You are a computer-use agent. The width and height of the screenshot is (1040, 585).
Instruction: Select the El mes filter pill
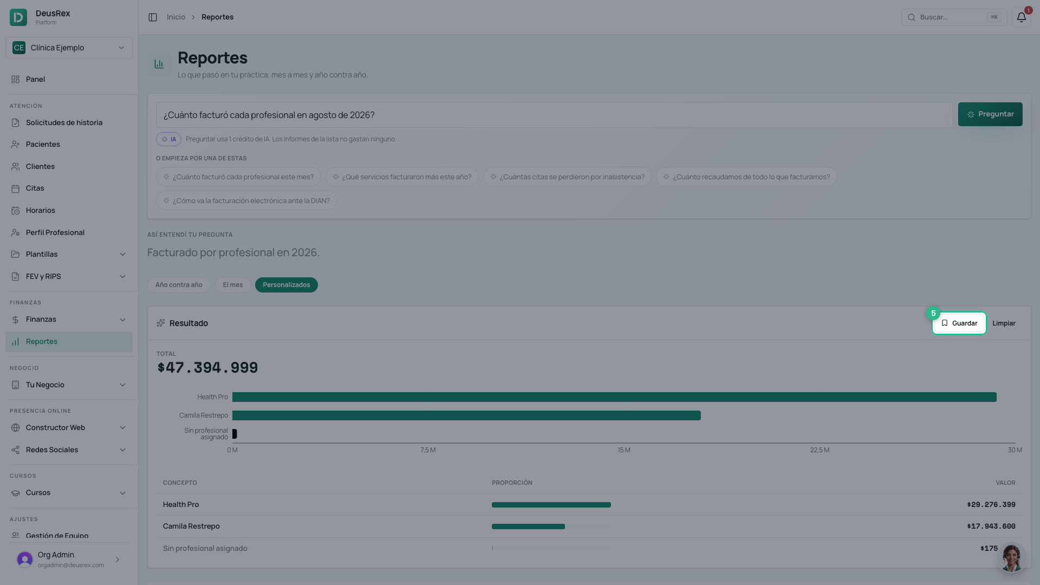coord(233,285)
